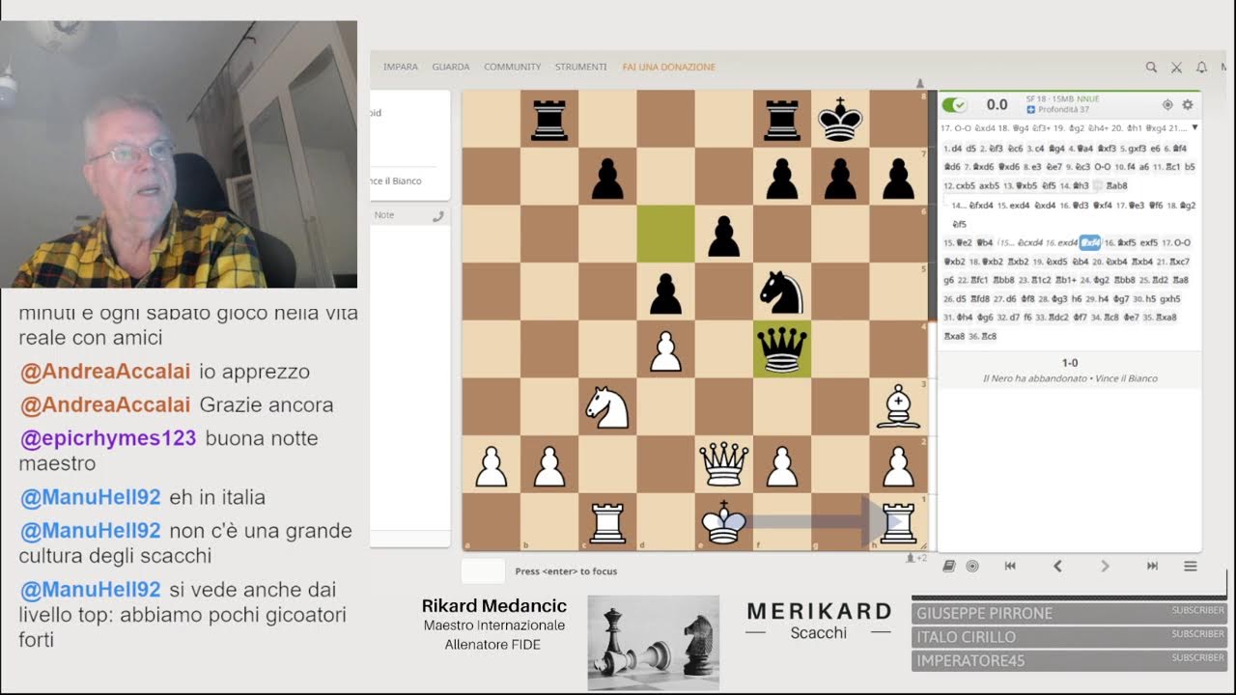Image resolution: width=1236 pixels, height=695 pixels.
Task: Click move exf5 after 16.Bxf5
Action: [x=1149, y=242]
